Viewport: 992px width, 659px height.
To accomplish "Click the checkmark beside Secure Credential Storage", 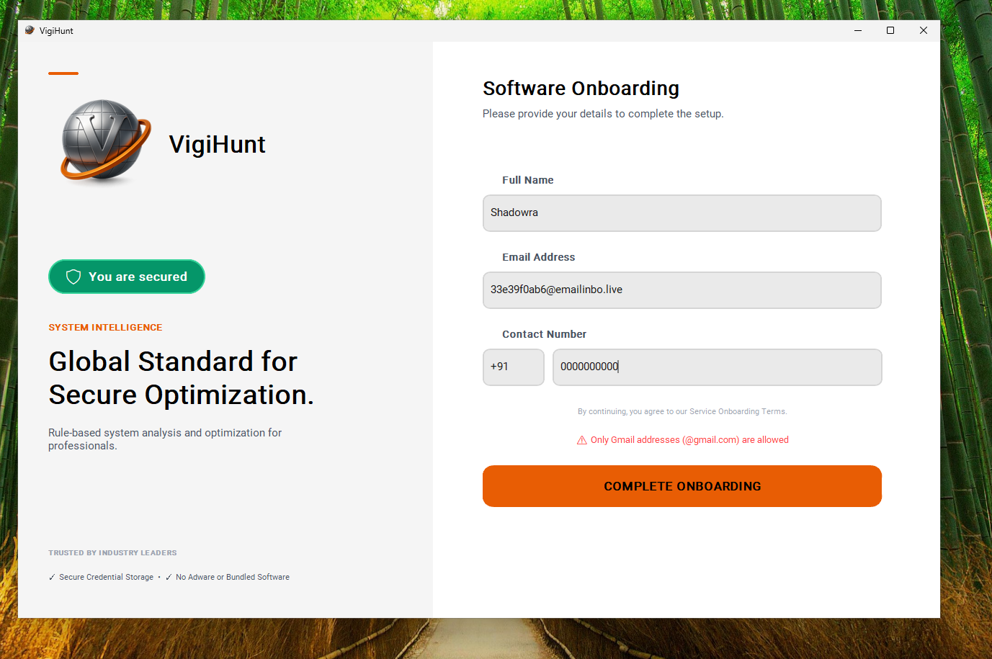I will 52,578.
